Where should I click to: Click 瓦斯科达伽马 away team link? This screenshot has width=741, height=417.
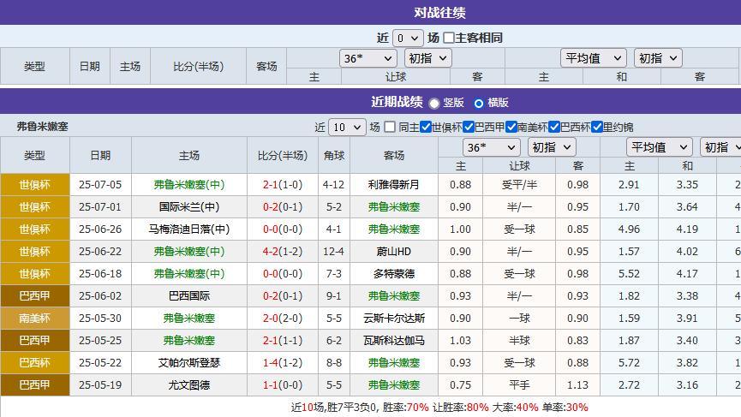394,340
